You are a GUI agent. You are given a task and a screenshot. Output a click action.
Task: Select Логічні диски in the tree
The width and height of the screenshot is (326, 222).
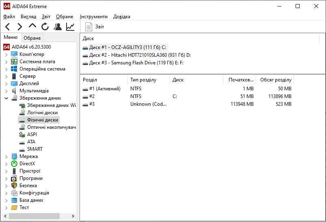click(42, 113)
